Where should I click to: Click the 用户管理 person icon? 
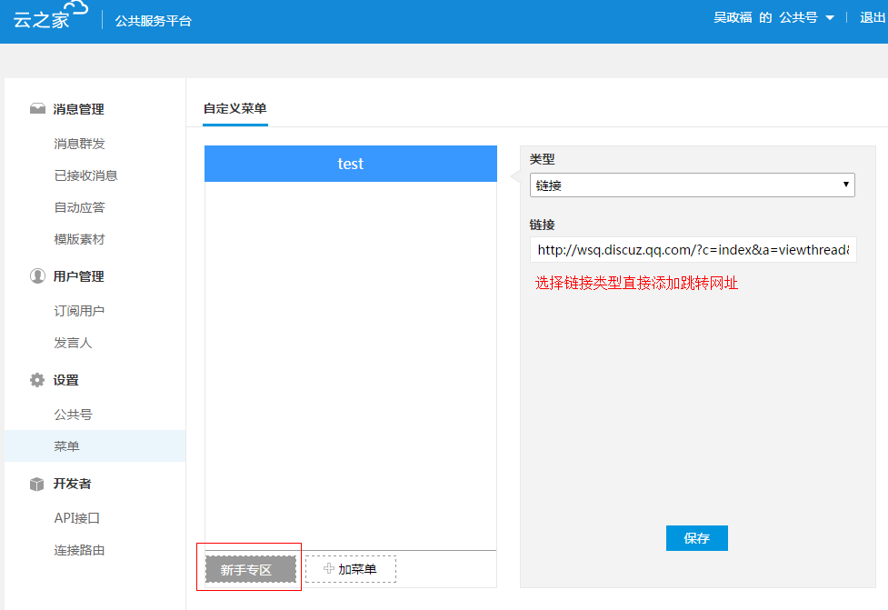pos(37,276)
